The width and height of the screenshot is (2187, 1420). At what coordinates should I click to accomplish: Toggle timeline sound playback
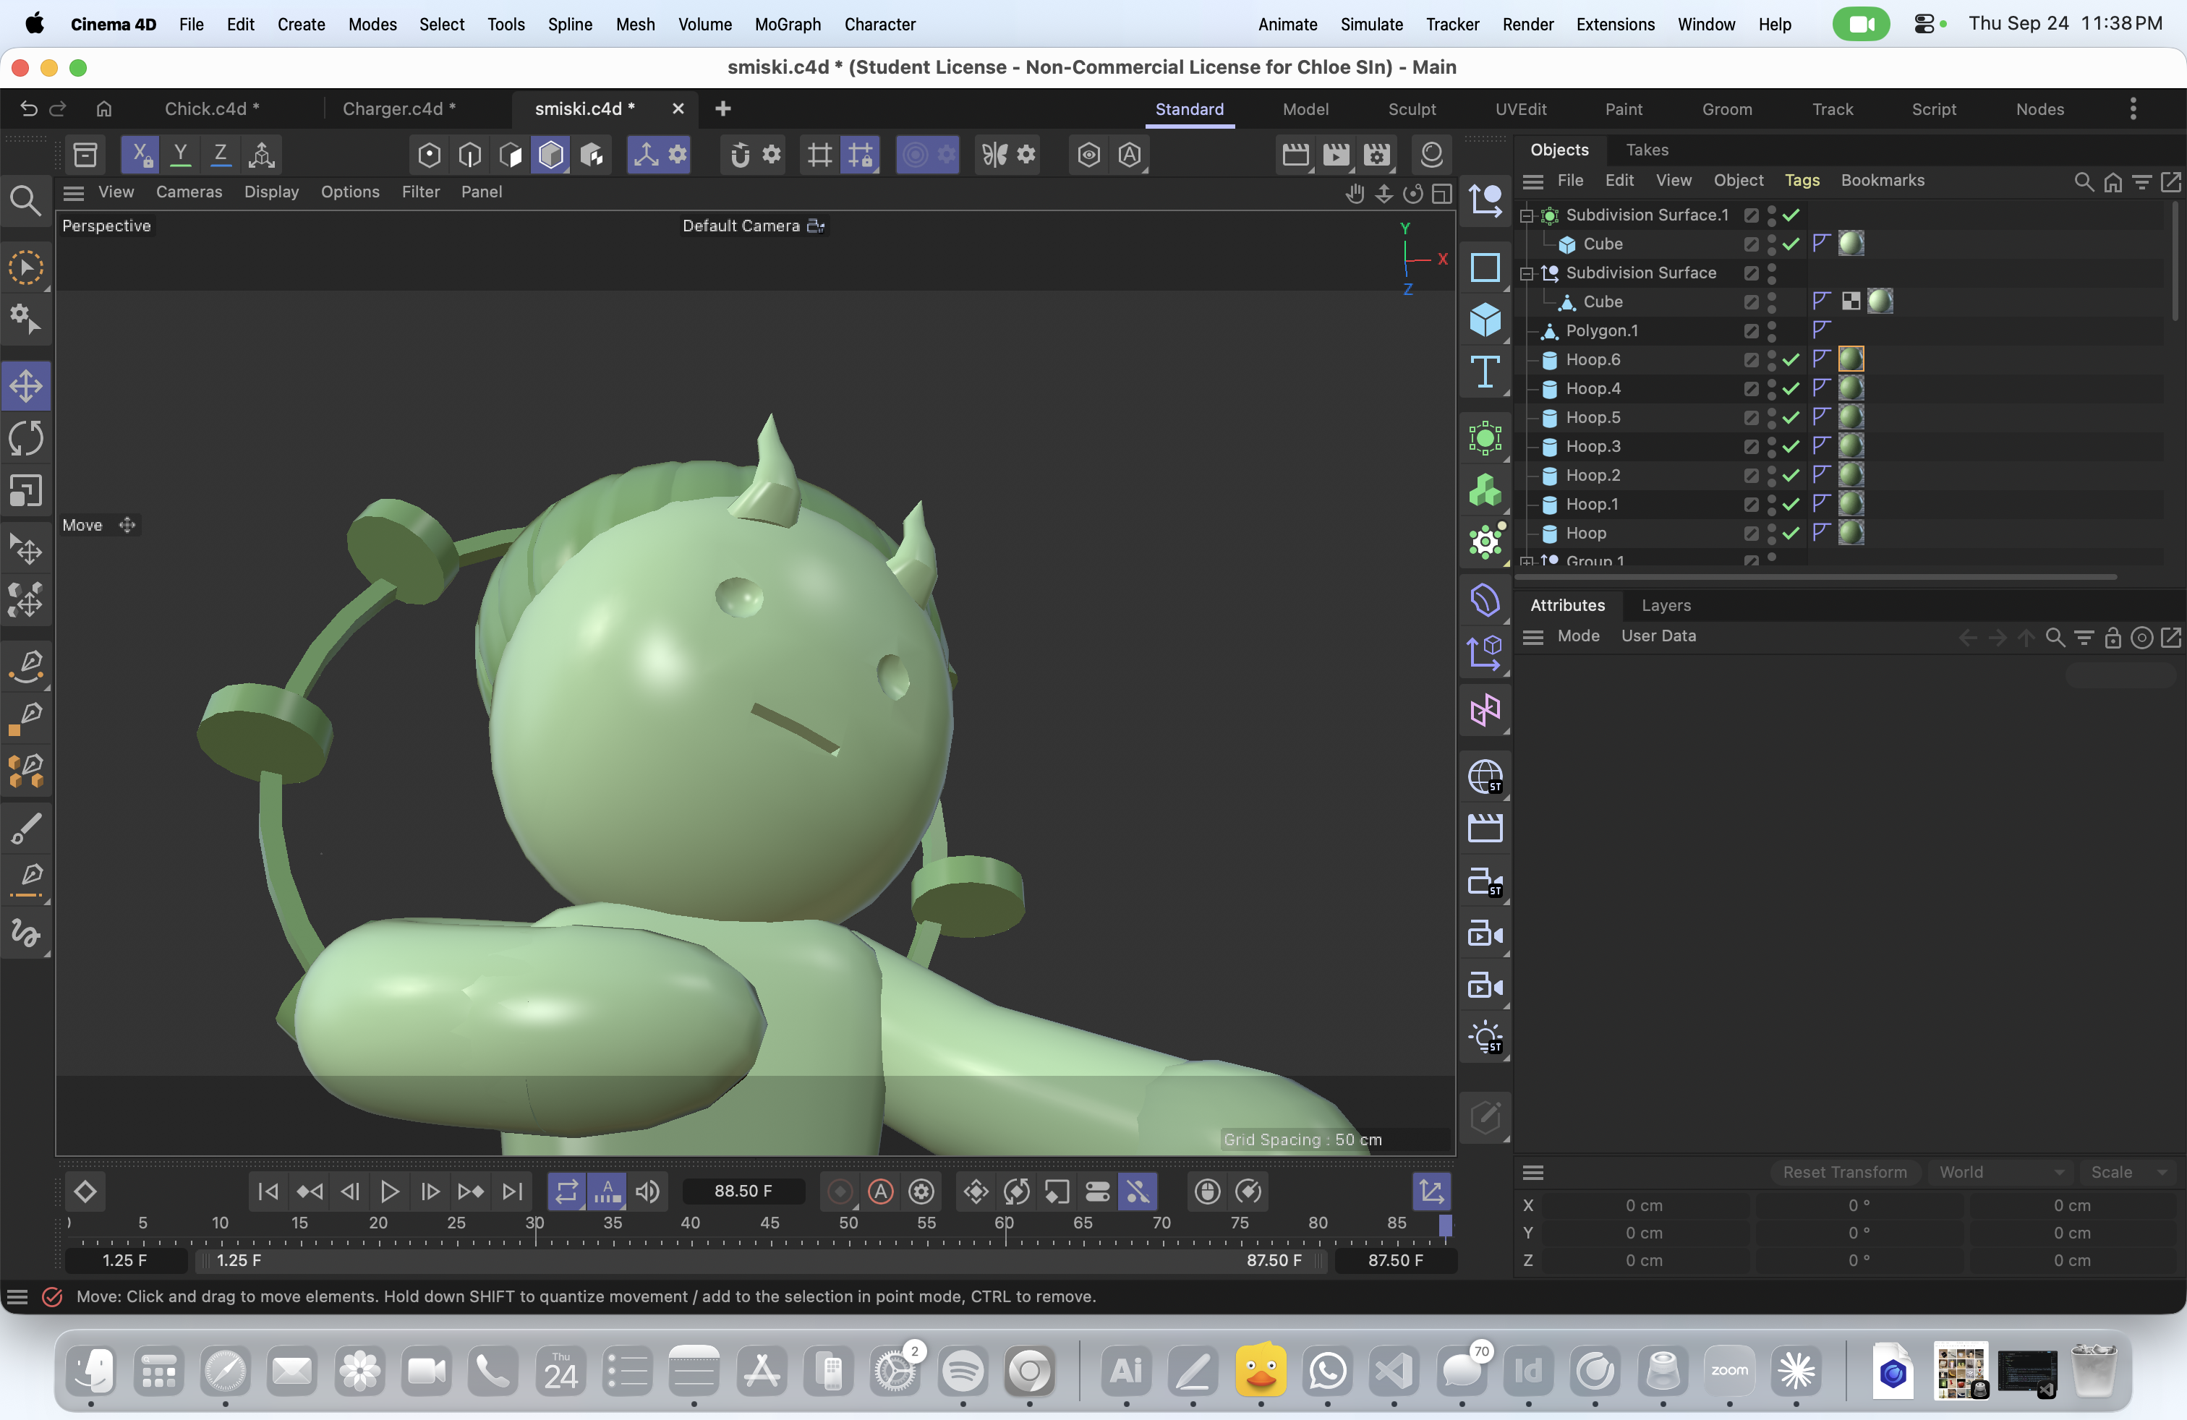(x=648, y=1192)
